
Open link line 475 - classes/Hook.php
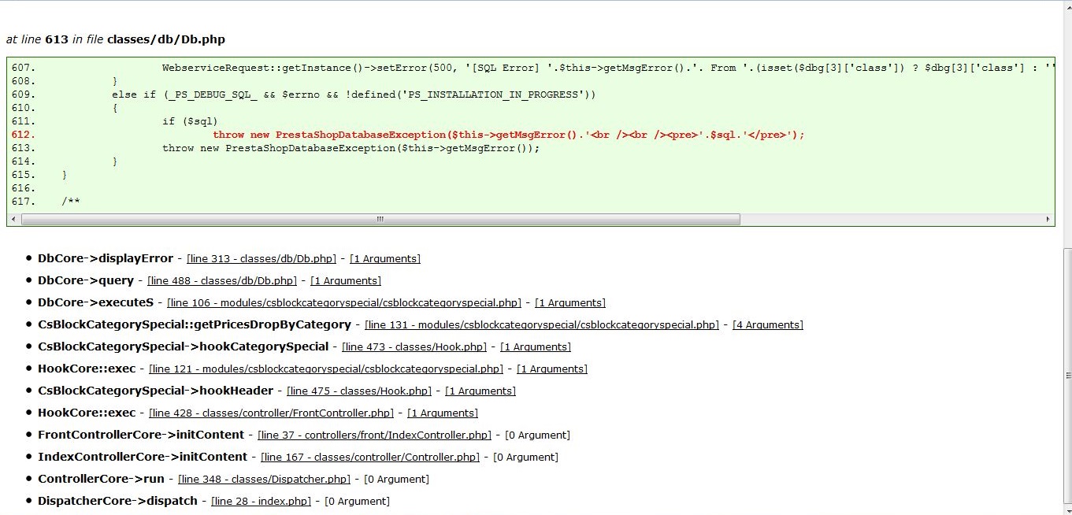(359, 391)
